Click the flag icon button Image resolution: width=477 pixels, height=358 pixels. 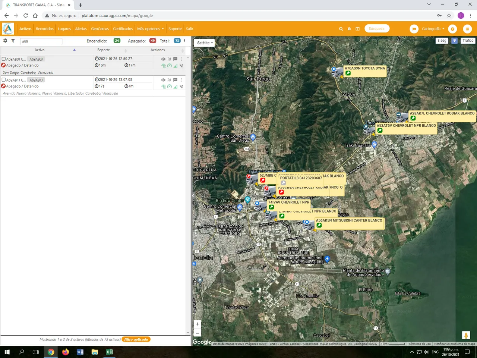pos(414,29)
